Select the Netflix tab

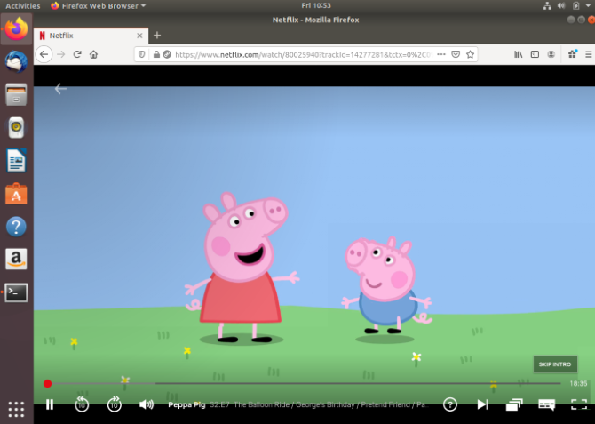(x=91, y=36)
